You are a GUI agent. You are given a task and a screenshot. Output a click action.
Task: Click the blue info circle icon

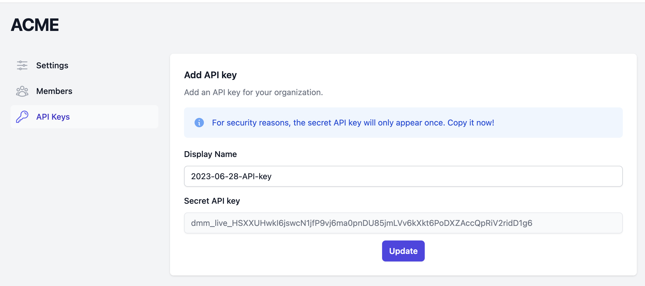point(199,123)
